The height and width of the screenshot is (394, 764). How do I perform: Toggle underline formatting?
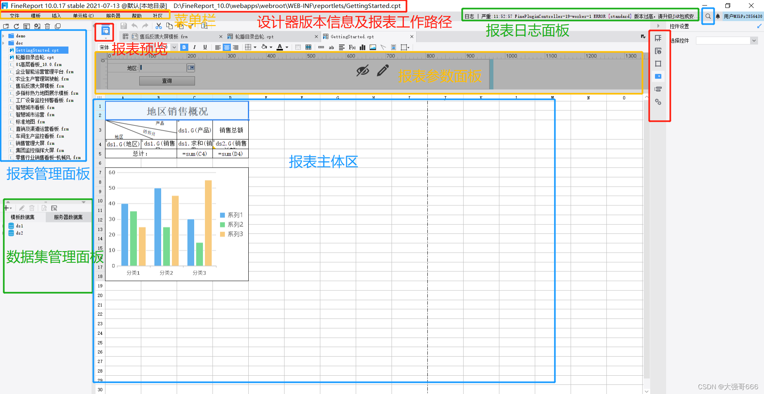click(x=205, y=47)
